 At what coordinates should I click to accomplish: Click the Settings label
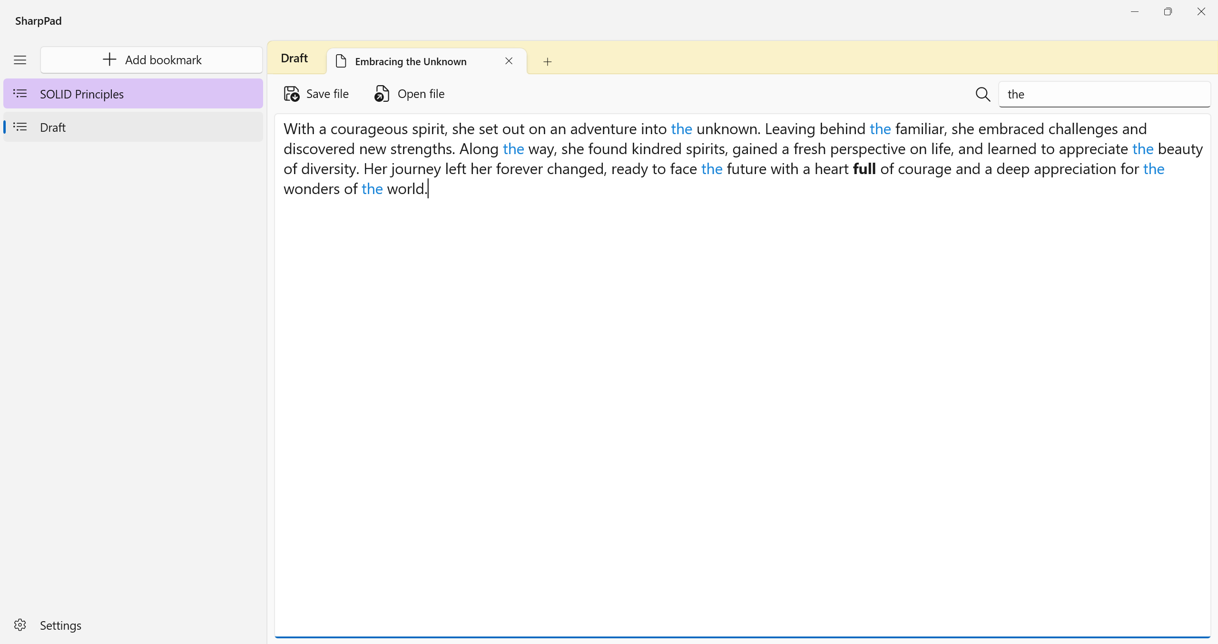coord(60,625)
